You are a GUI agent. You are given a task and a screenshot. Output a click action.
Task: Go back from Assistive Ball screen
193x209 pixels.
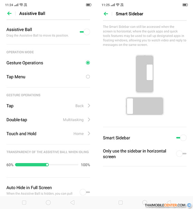[x=9, y=14]
